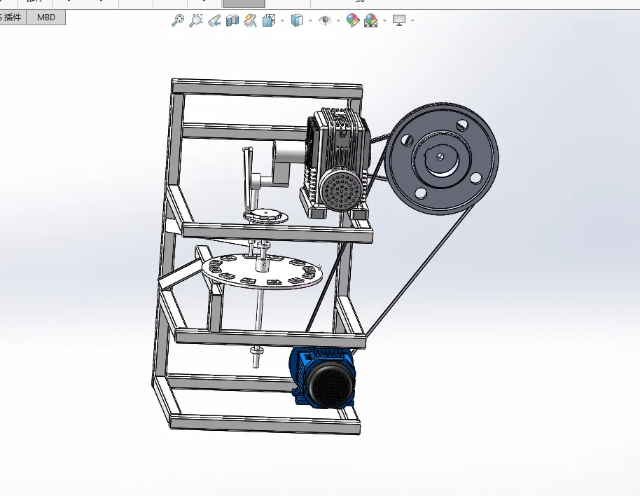Click Edit Appearance color ball icon
This screenshot has width=640, height=496.
352,20
